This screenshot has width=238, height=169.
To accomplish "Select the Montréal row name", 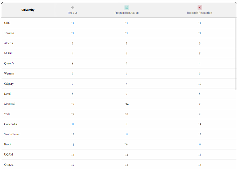I will 10,104.
